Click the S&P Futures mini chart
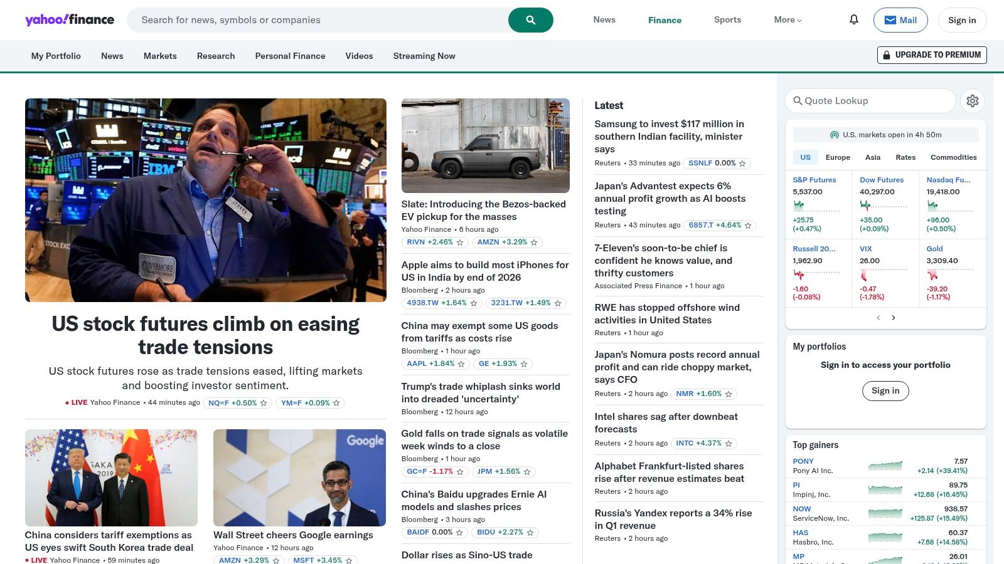The image size is (1004, 564). 816,206
